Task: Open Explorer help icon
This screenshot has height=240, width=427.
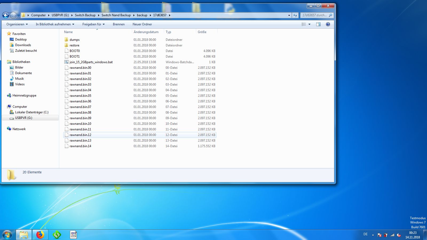Action: [328, 24]
